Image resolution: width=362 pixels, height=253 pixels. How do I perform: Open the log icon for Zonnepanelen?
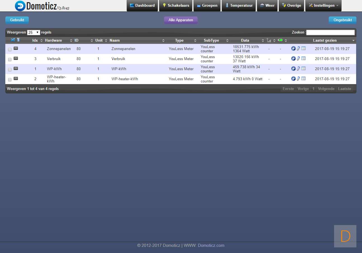point(303,48)
